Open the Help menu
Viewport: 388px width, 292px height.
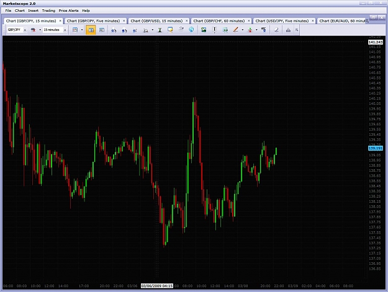[x=86, y=11]
